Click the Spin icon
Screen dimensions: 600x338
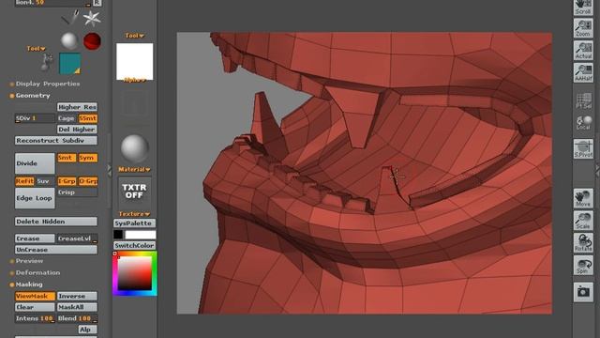click(x=583, y=265)
